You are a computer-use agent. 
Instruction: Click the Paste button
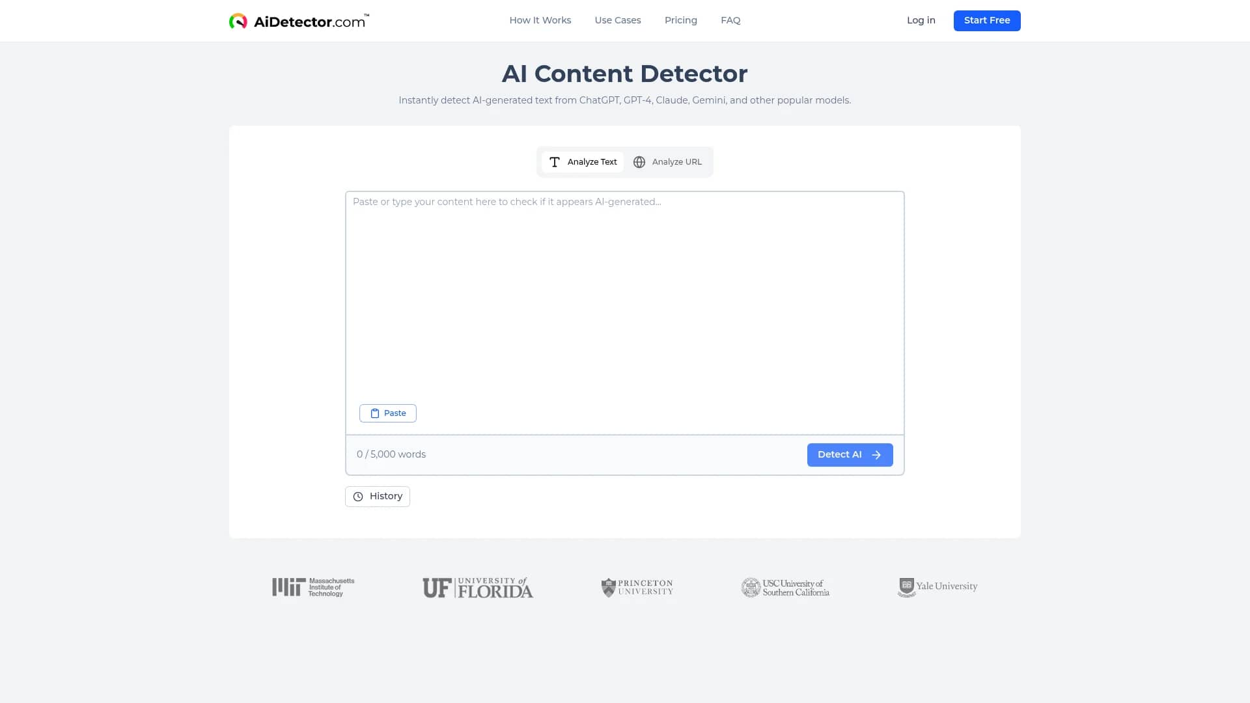coord(387,413)
